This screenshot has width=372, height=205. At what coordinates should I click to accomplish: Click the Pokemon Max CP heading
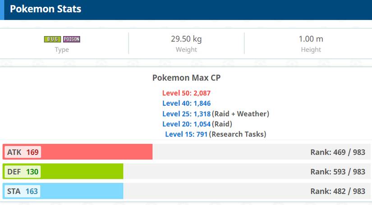point(186,78)
